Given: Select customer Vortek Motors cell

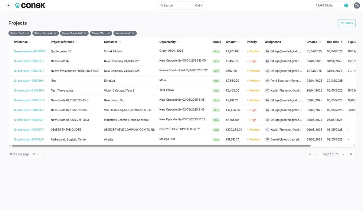Looking at the screenshot, I should pyautogui.click(x=113, y=51).
